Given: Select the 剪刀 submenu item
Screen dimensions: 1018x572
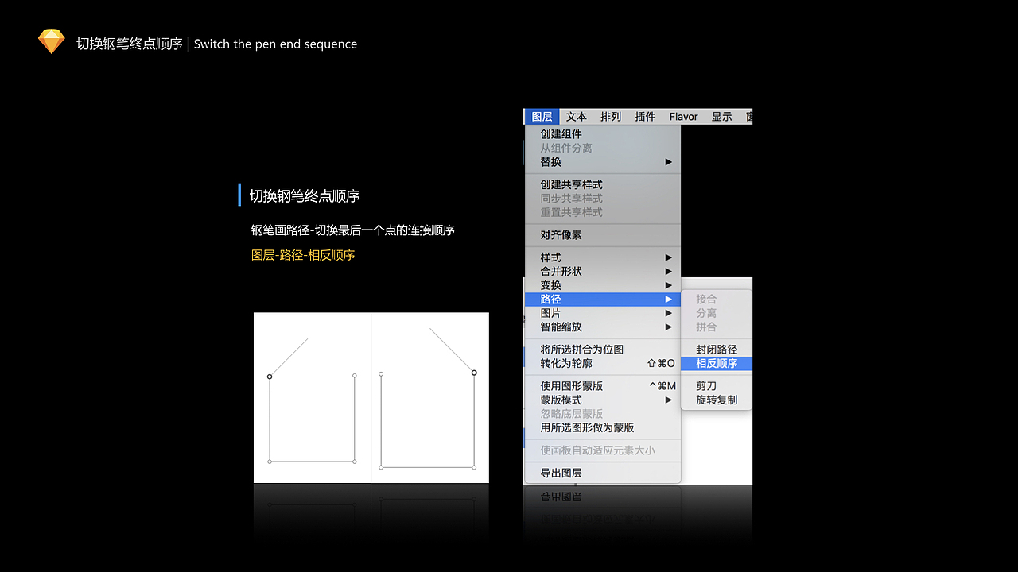Looking at the screenshot, I should [x=705, y=385].
